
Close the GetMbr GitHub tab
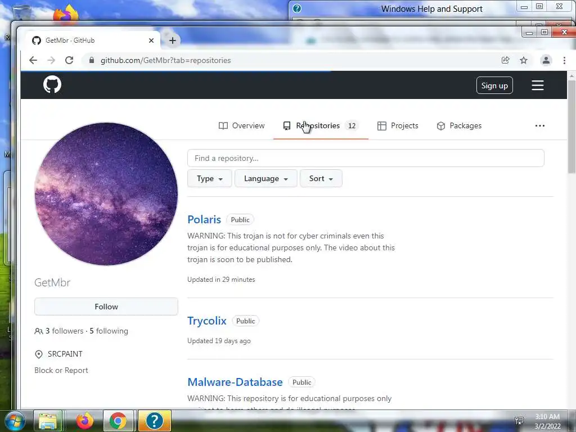pos(151,40)
